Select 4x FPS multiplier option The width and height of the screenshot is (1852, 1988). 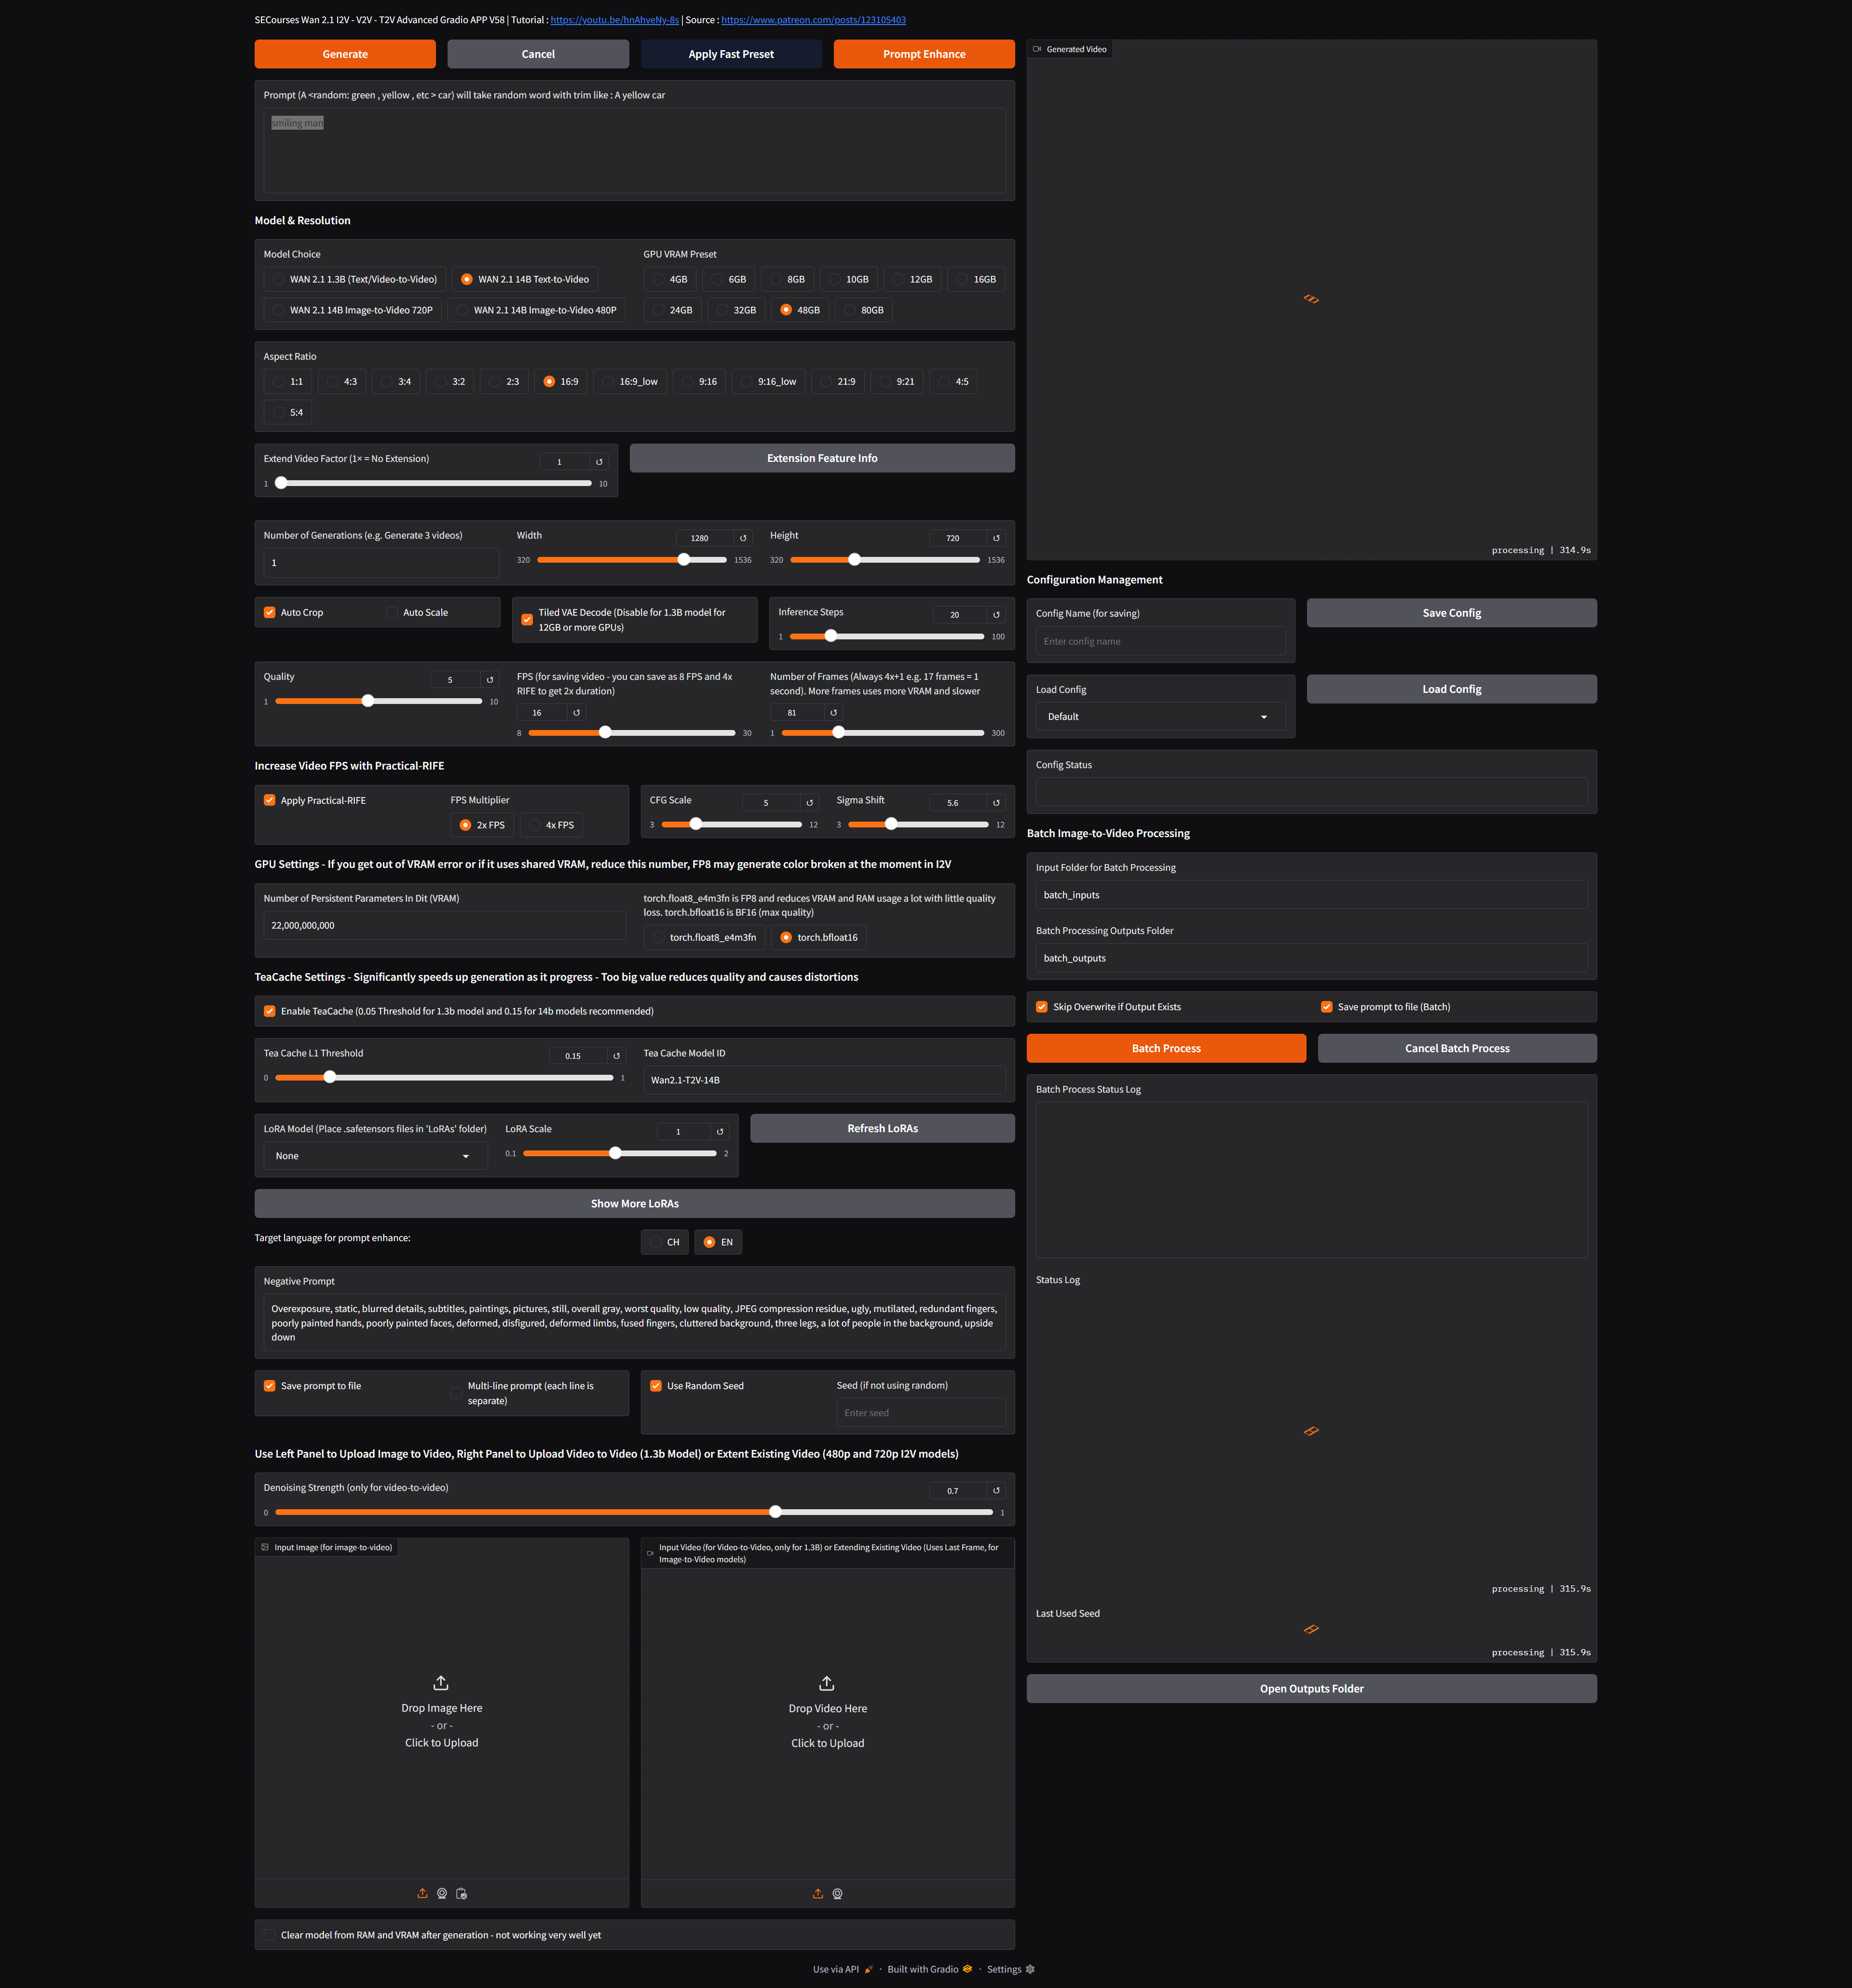pyautogui.click(x=535, y=825)
